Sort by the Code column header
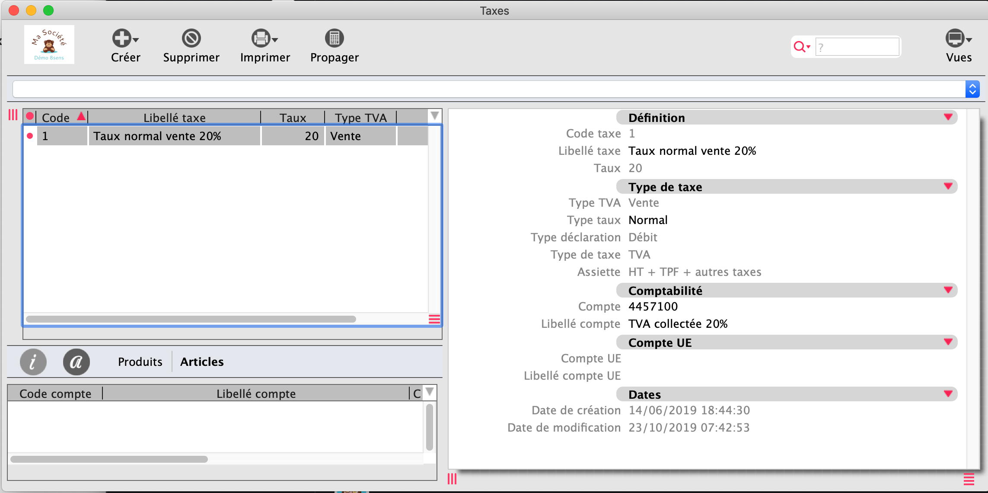 point(62,117)
